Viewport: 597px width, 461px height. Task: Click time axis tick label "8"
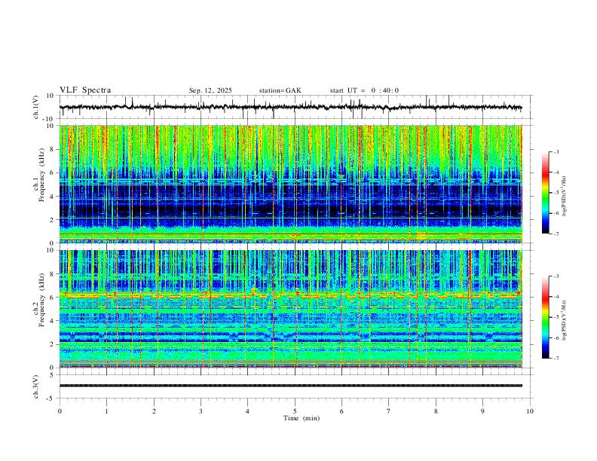click(436, 411)
